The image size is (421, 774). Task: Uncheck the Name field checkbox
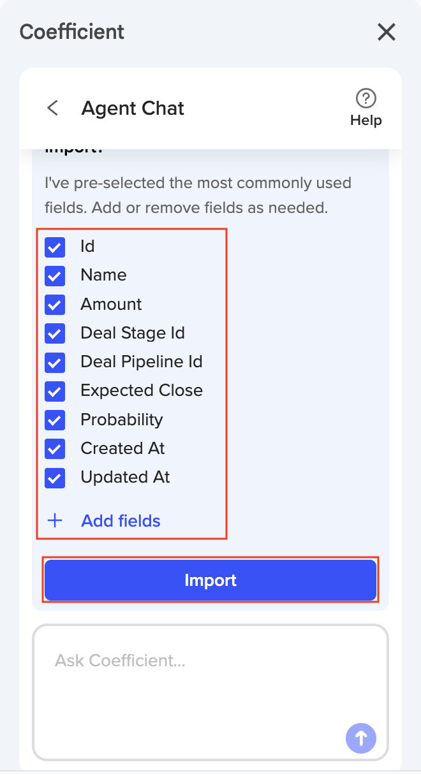tap(55, 275)
